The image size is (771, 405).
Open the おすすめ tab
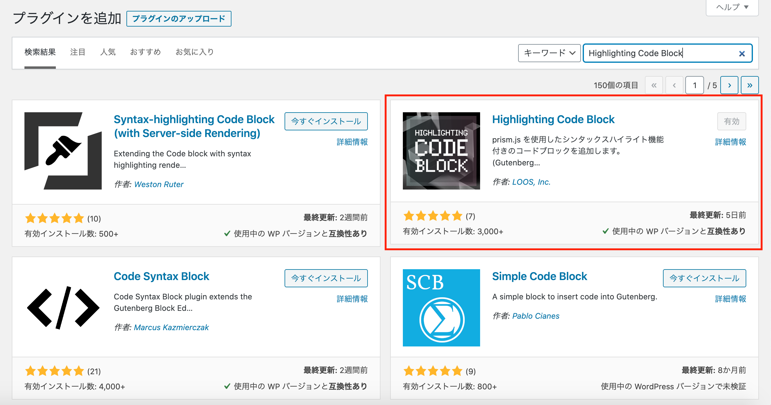pos(145,52)
